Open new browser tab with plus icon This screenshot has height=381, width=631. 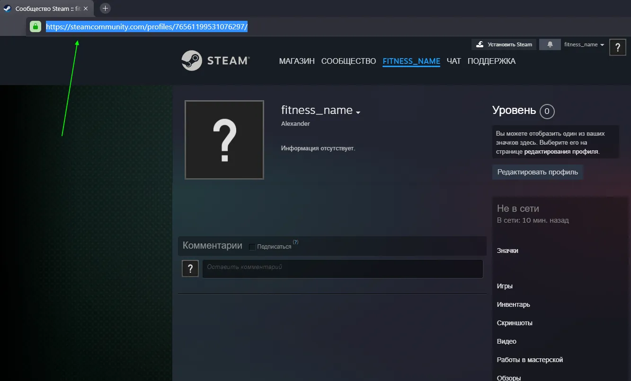tap(105, 8)
